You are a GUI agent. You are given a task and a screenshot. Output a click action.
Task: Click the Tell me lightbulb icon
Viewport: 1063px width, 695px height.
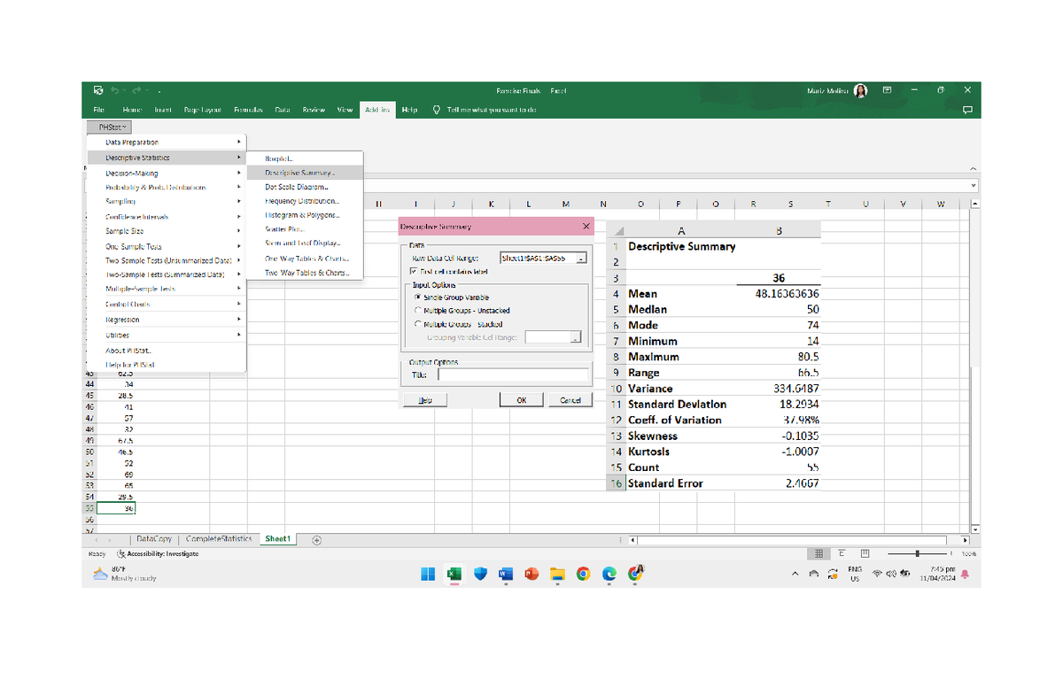(435, 110)
